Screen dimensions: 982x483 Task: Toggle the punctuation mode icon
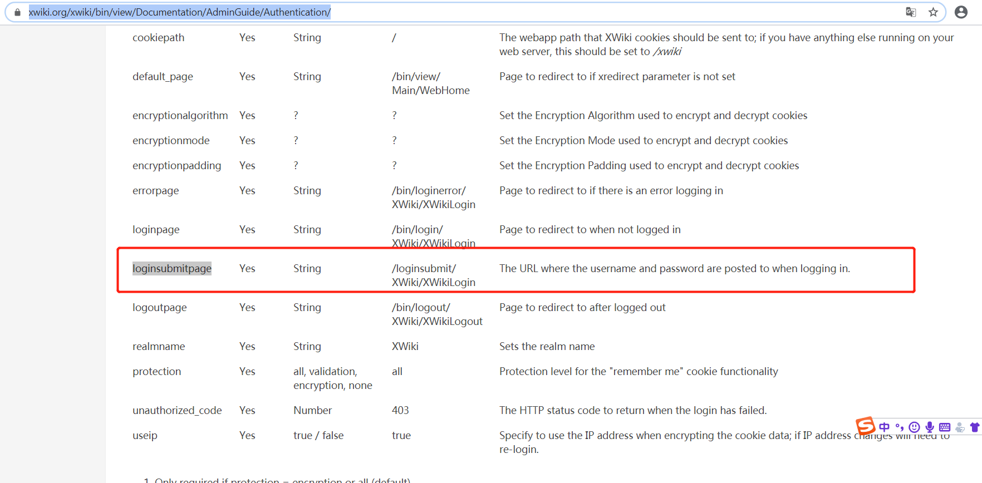tap(900, 427)
